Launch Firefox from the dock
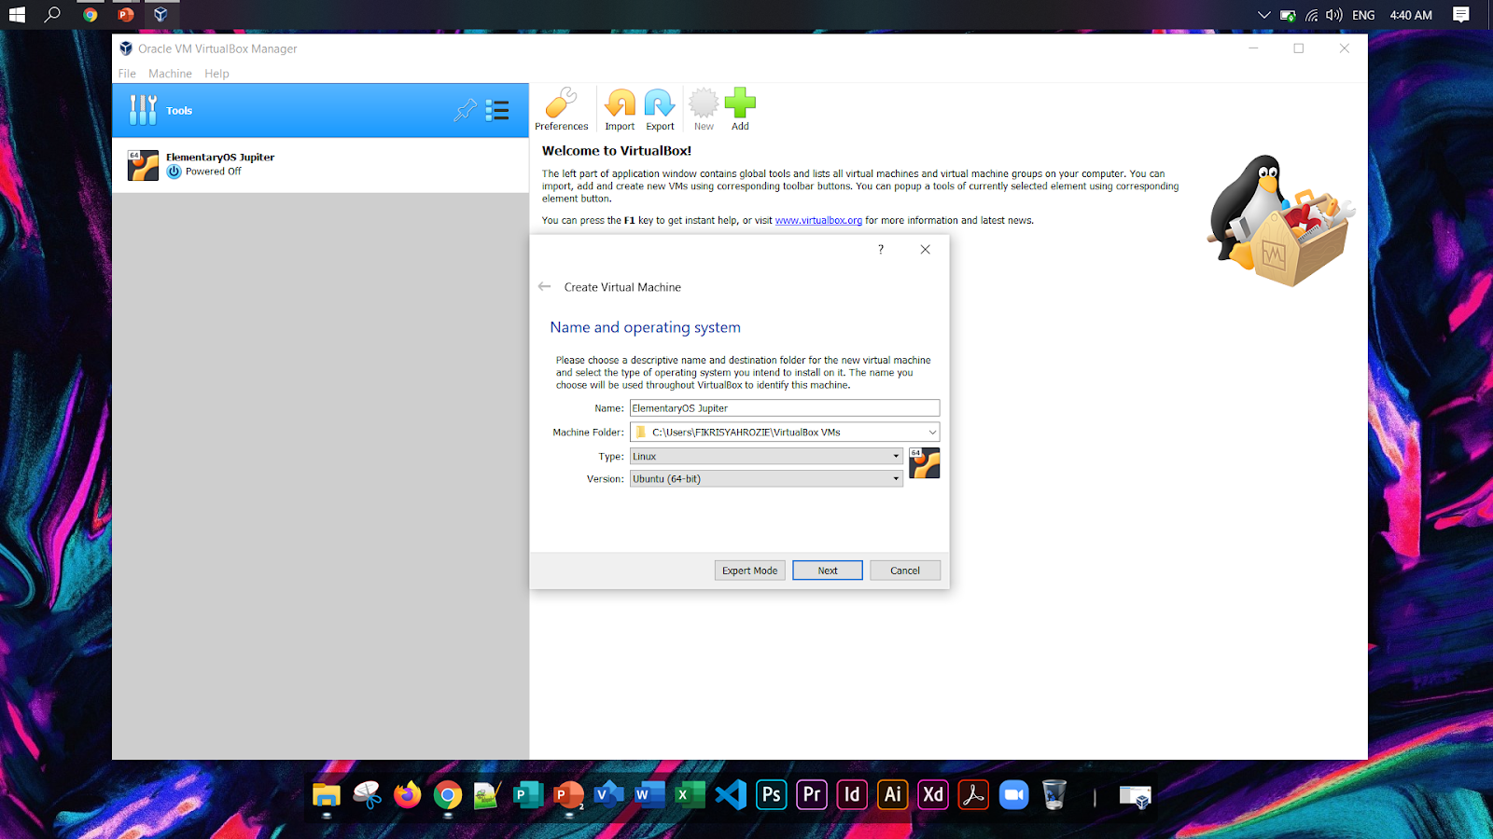The width and height of the screenshot is (1493, 839). (x=407, y=795)
